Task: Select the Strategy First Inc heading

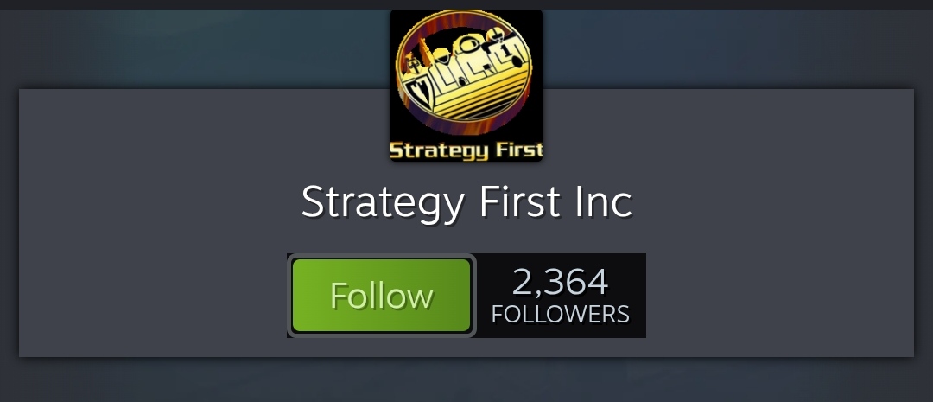Action: coord(466,202)
